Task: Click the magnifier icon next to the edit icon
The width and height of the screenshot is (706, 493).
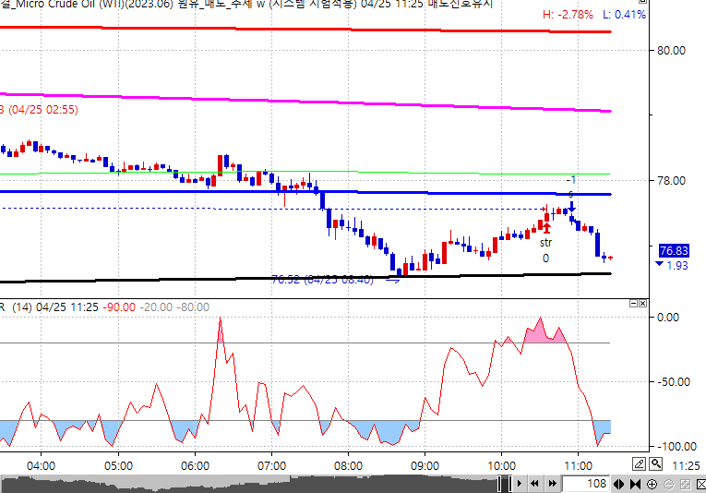Action: pos(655,463)
